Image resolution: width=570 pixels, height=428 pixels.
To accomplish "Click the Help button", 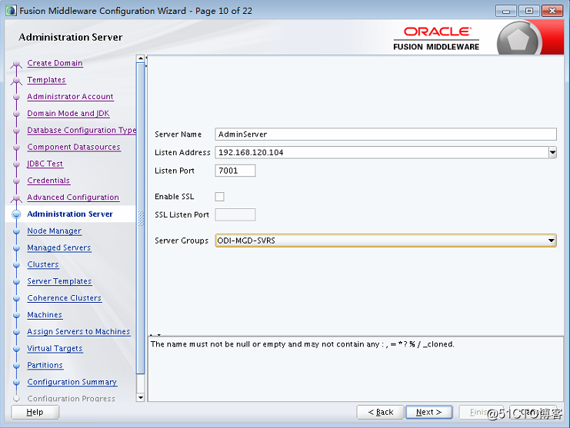I will coord(35,412).
